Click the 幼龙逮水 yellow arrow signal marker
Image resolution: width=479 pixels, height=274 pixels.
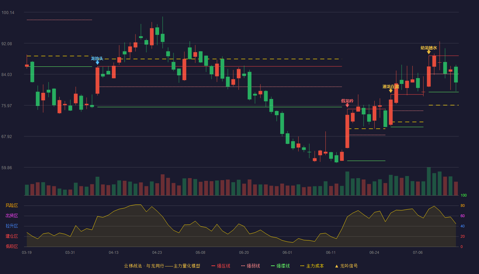point(429,52)
